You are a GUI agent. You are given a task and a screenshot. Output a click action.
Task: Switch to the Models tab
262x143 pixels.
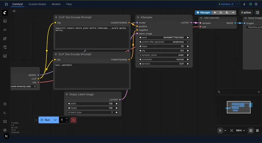(56, 4)
